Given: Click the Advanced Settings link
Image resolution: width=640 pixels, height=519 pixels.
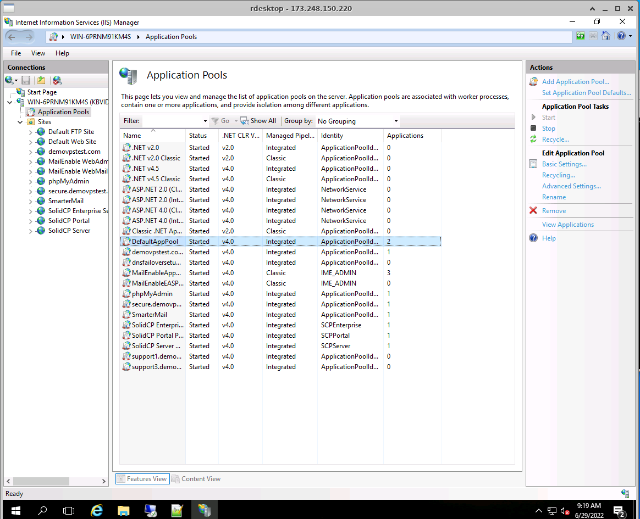Looking at the screenshot, I should coord(571,186).
